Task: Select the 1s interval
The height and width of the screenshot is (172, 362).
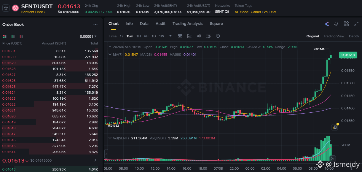Action: [x=122, y=36]
